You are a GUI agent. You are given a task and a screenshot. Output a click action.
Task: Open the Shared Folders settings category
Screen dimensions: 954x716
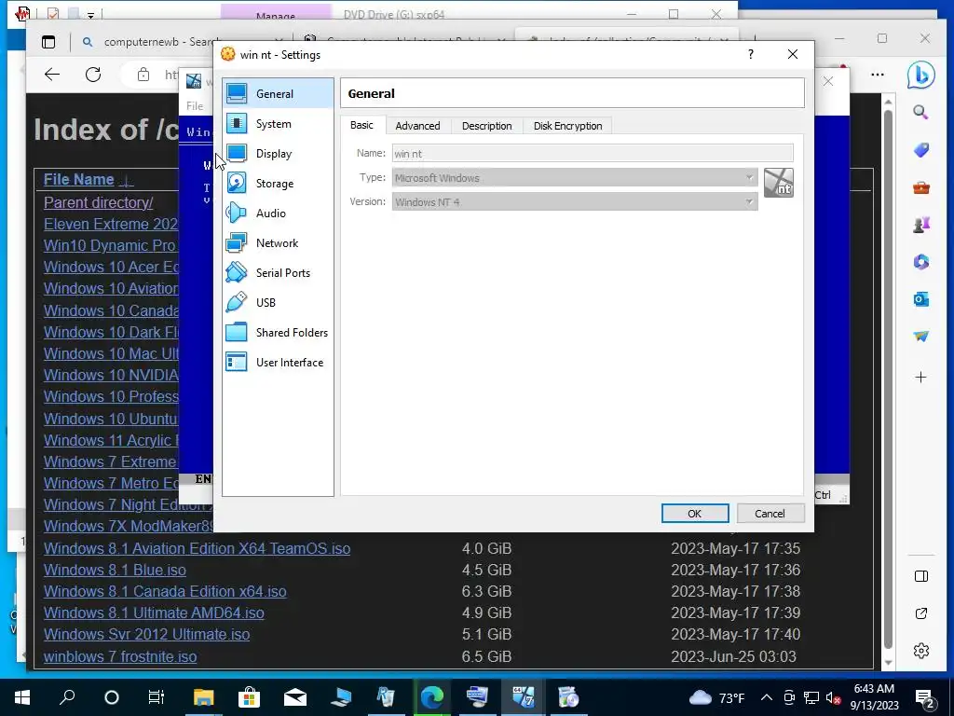pyautogui.click(x=278, y=333)
